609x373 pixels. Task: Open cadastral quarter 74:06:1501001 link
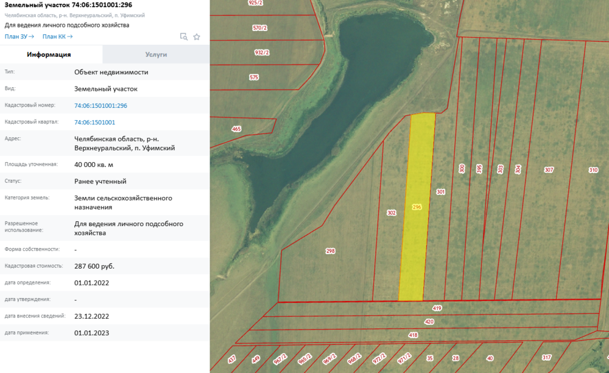pyautogui.click(x=94, y=122)
